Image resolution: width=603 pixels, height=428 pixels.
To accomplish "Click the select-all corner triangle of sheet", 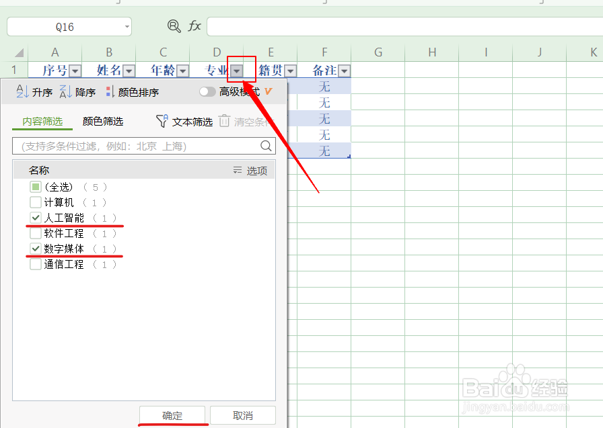I will pyautogui.click(x=18, y=52).
